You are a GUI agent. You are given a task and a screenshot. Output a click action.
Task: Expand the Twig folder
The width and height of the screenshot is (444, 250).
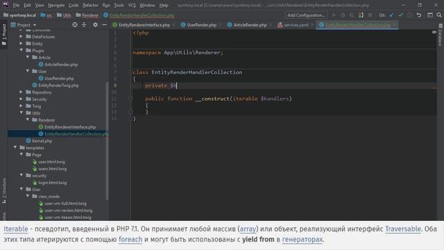(x=21, y=106)
